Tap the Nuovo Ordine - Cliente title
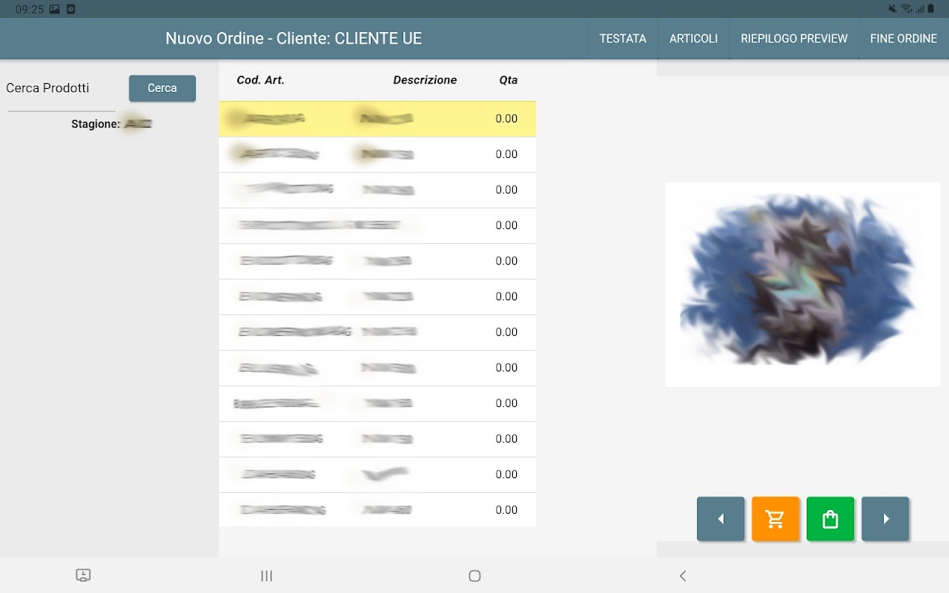 tap(294, 39)
